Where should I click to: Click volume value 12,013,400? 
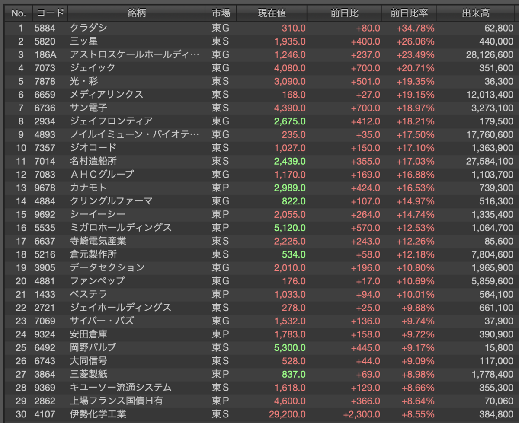click(490, 95)
